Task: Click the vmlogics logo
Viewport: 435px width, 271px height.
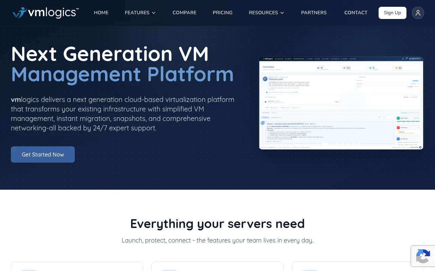Action: click(46, 13)
